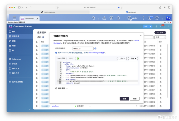
Task: Click the 验证 button
Action: point(71,58)
